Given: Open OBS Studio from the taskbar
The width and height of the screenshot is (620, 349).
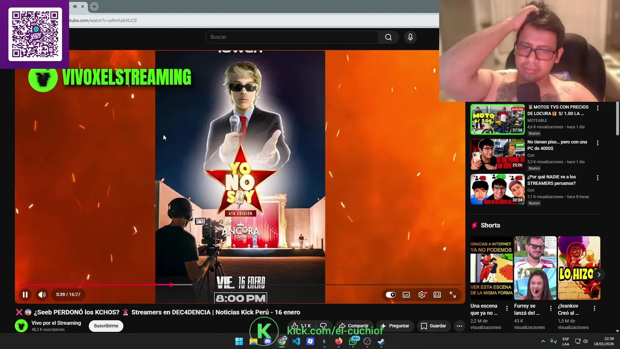Looking at the screenshot, I should pyautogui.click(x=367, y=341).
